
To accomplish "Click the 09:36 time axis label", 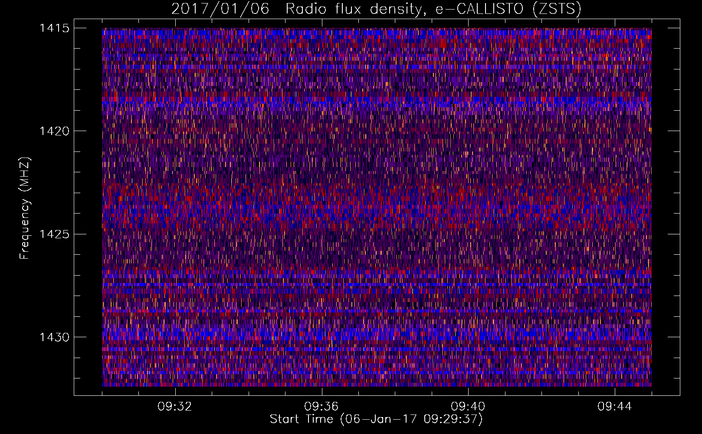I will (x=321, y=407).
